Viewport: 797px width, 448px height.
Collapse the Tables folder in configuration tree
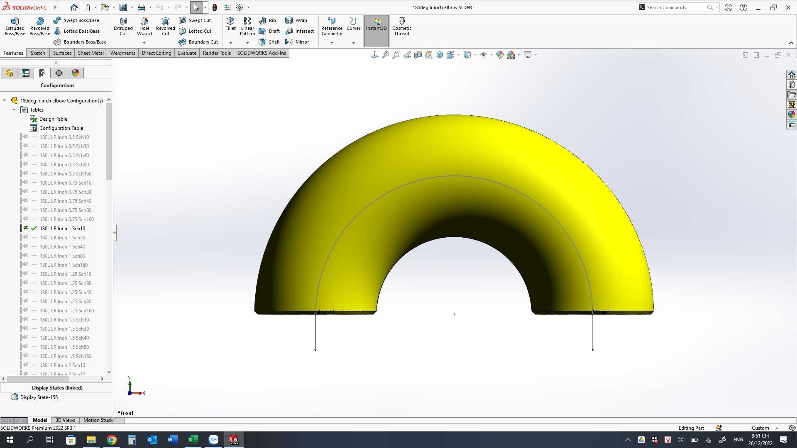14,110
